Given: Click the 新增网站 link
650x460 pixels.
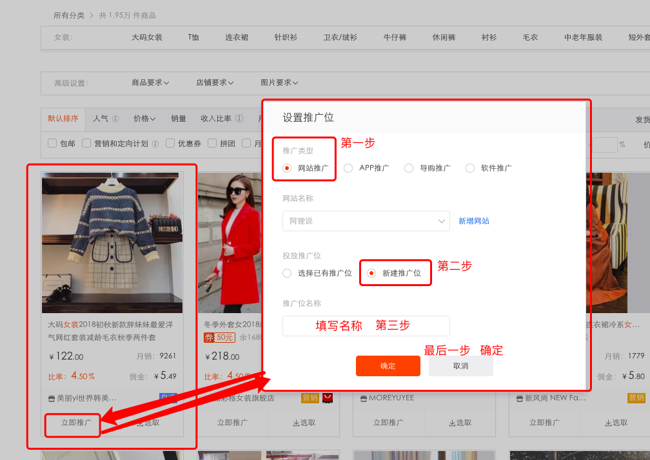Looking at the screenshot, I should click(473, 221).
